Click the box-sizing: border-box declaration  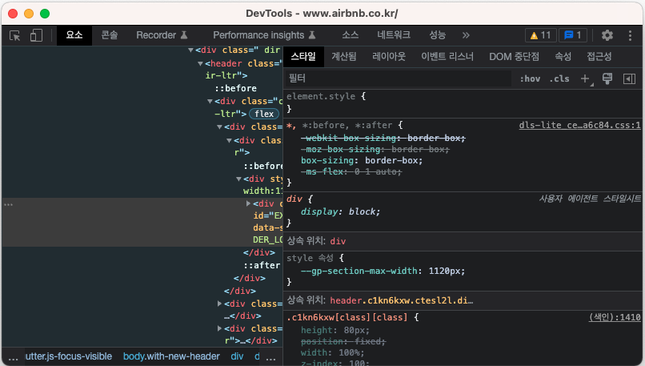tap(362, 160)
